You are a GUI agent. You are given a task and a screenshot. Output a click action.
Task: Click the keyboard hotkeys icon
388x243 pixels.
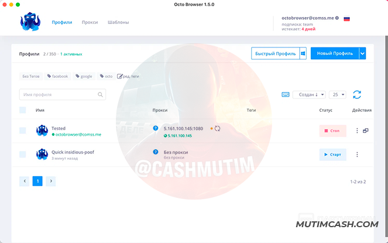coord(286,95)
